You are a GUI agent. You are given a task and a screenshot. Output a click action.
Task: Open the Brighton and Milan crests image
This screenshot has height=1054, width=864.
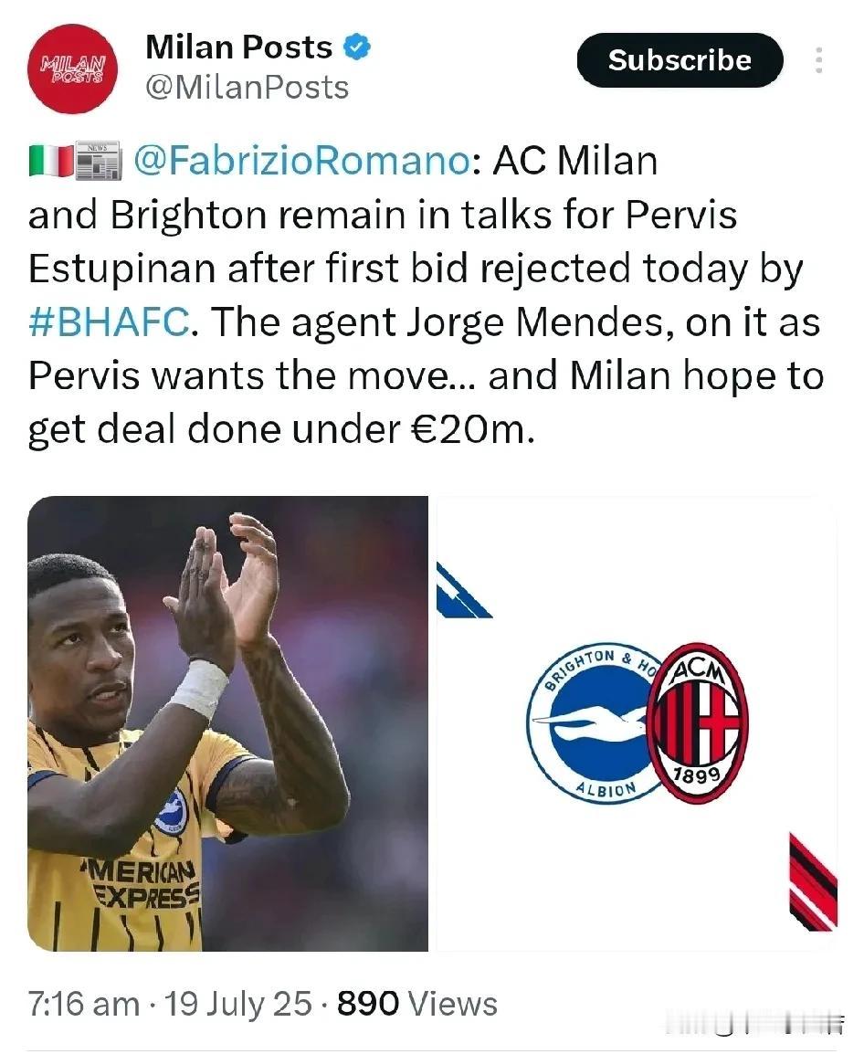coord(637,723)
